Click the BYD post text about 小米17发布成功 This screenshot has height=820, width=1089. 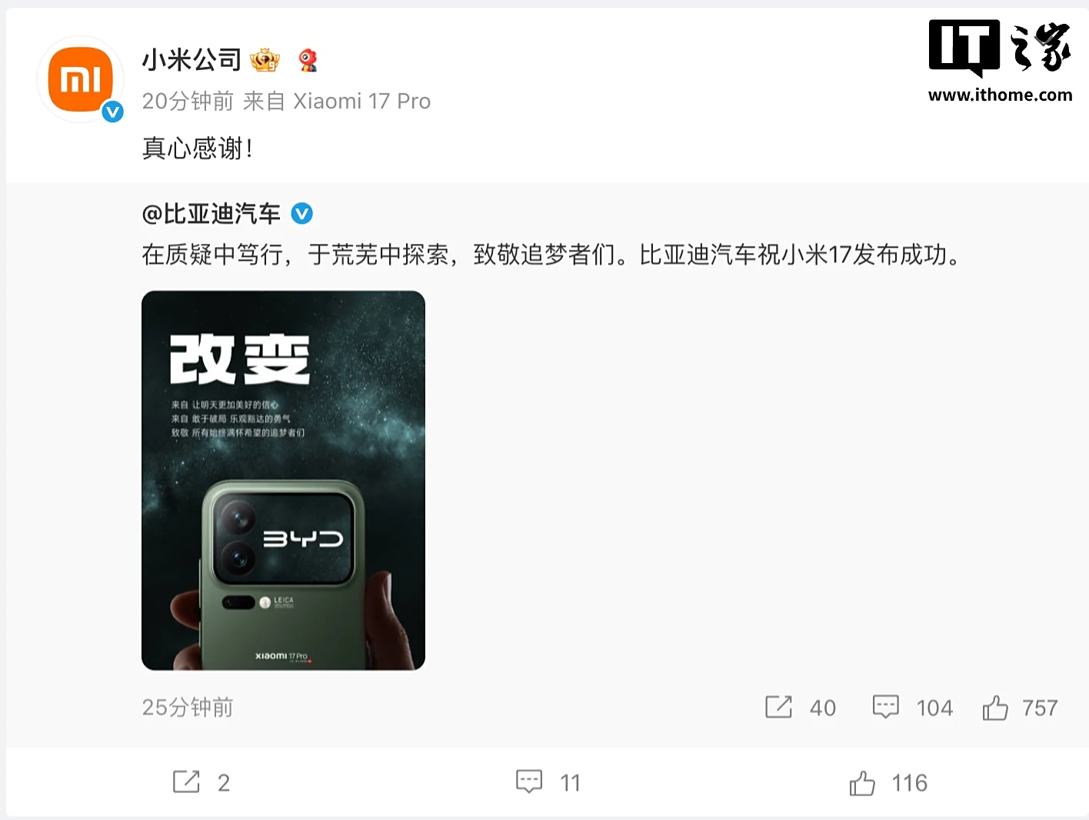click(551, 255)
